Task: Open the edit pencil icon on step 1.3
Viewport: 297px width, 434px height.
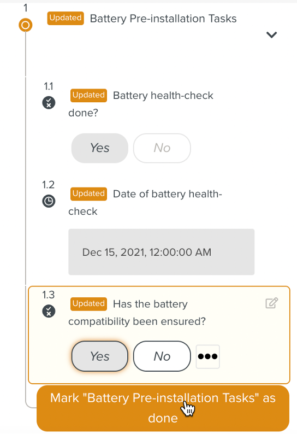Action: [x=271, y=303]
